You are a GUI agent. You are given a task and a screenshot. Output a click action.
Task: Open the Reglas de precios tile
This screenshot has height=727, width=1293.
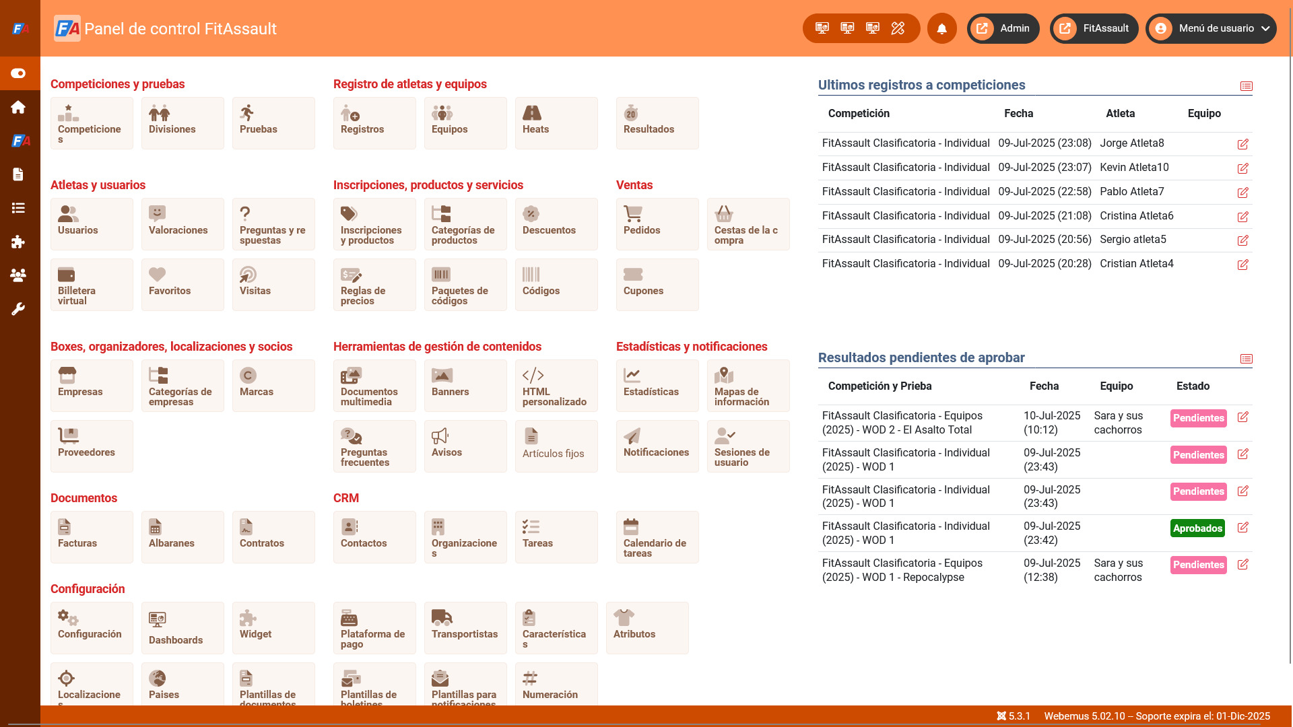pos(374,285)
